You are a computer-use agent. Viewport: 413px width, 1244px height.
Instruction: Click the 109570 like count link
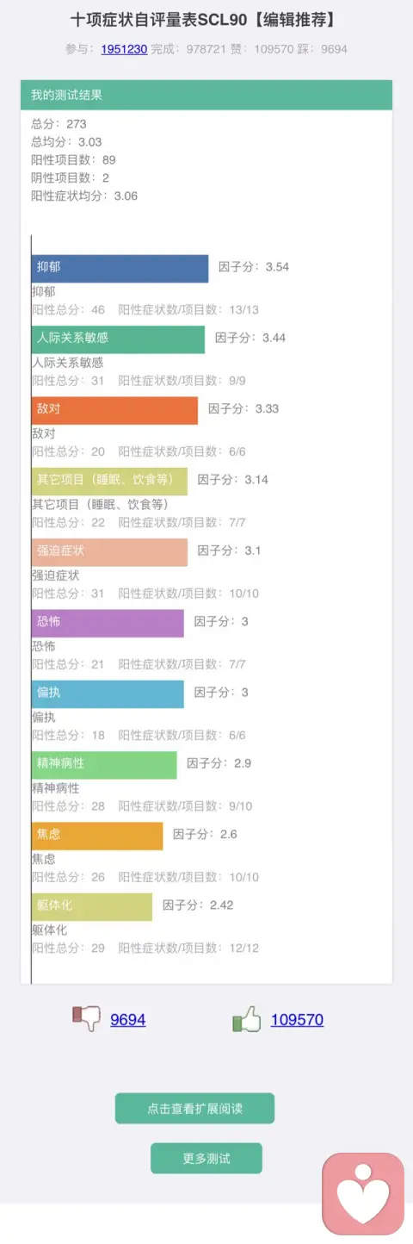coord(297,1020)
